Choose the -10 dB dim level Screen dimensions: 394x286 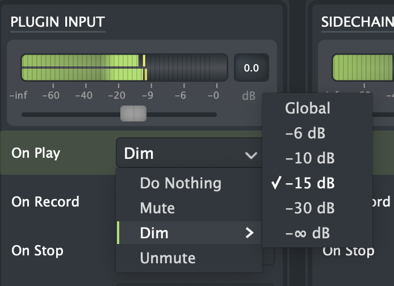coord(311,158)
